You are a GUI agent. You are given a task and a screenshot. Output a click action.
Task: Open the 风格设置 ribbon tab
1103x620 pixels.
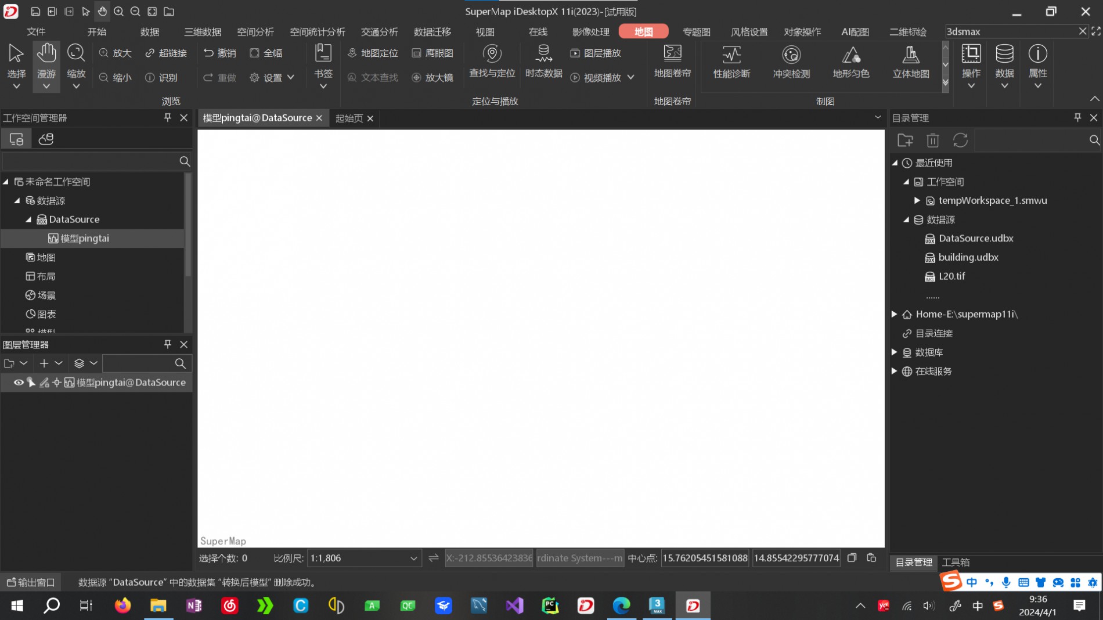749,31
